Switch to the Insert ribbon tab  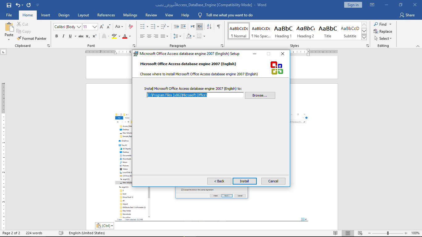45,15
